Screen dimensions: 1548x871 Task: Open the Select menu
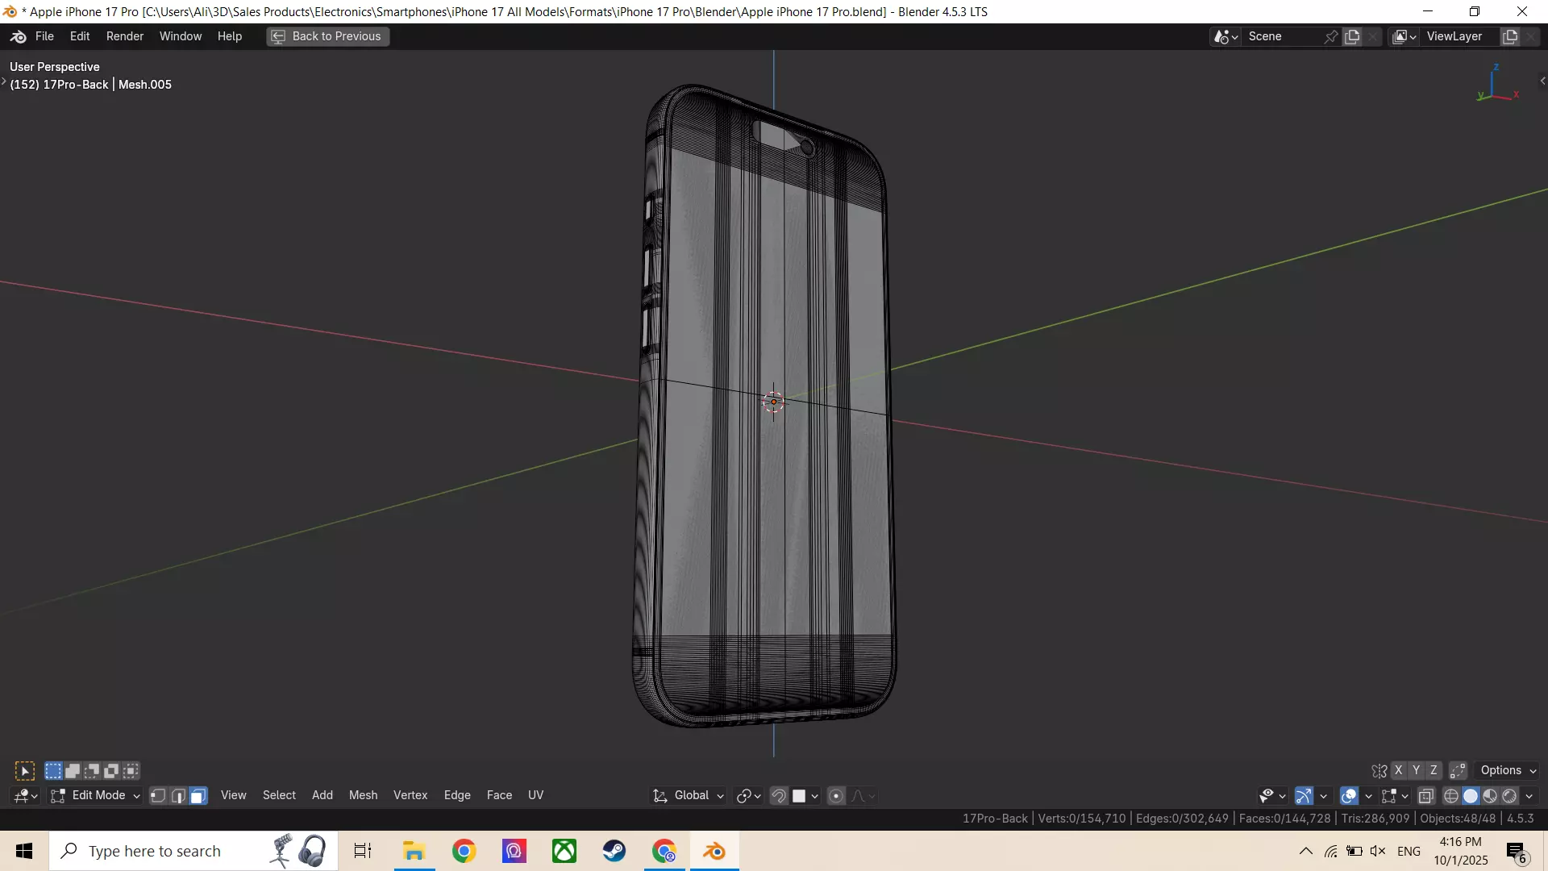[279, 795]
